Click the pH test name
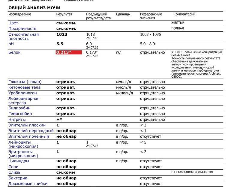231x187 pixels. point(11,44)
